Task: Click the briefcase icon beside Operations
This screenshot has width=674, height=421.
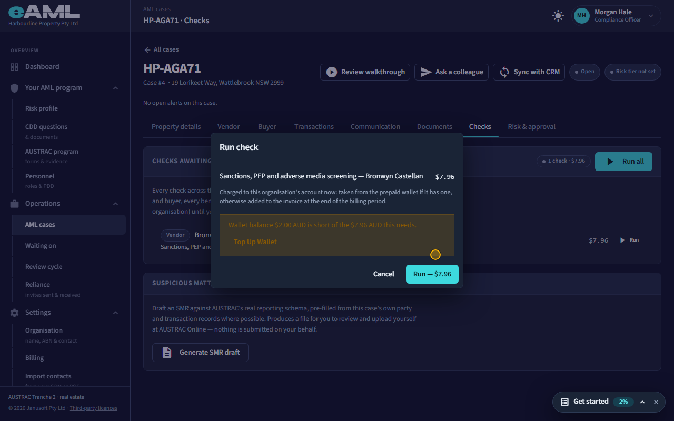Action: (x=14, y=204)
